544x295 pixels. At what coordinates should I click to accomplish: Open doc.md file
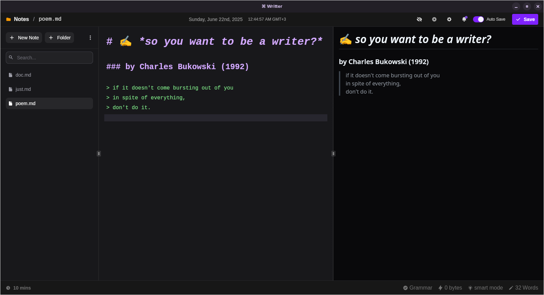coord(49,75)
